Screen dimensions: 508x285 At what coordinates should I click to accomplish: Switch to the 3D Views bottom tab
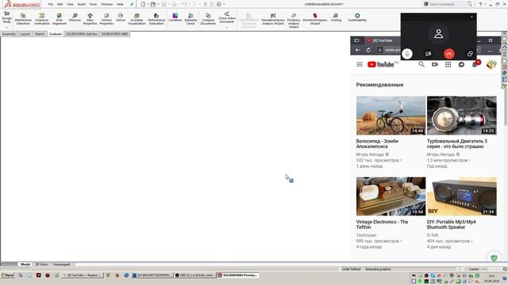pos(41,264)
